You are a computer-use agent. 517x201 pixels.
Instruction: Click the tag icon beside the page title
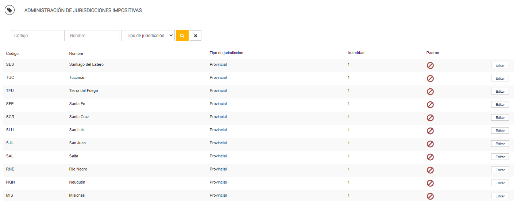(x=9, y=10)
